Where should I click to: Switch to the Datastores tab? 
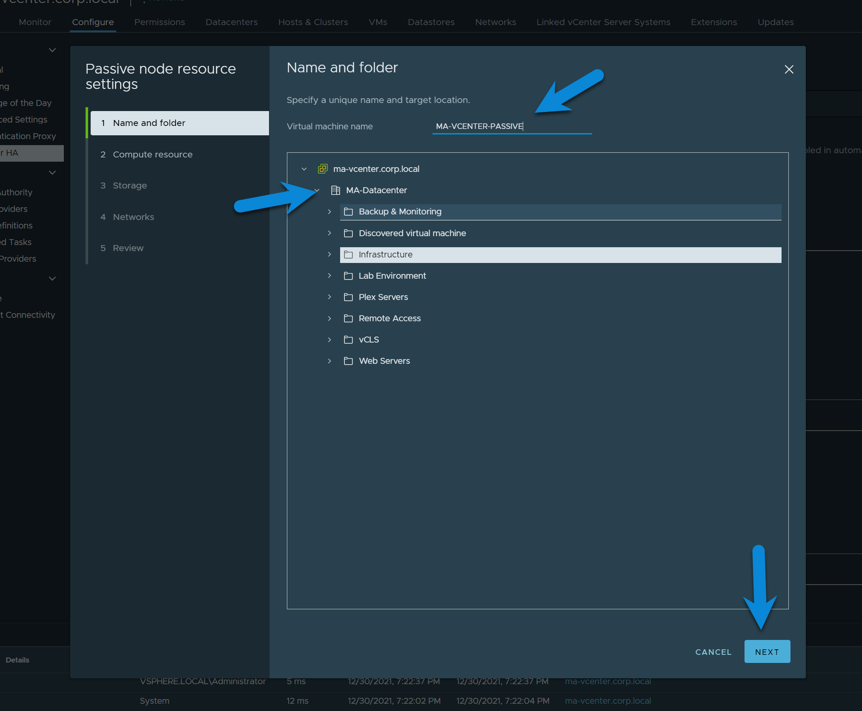(x=431, y=22)
